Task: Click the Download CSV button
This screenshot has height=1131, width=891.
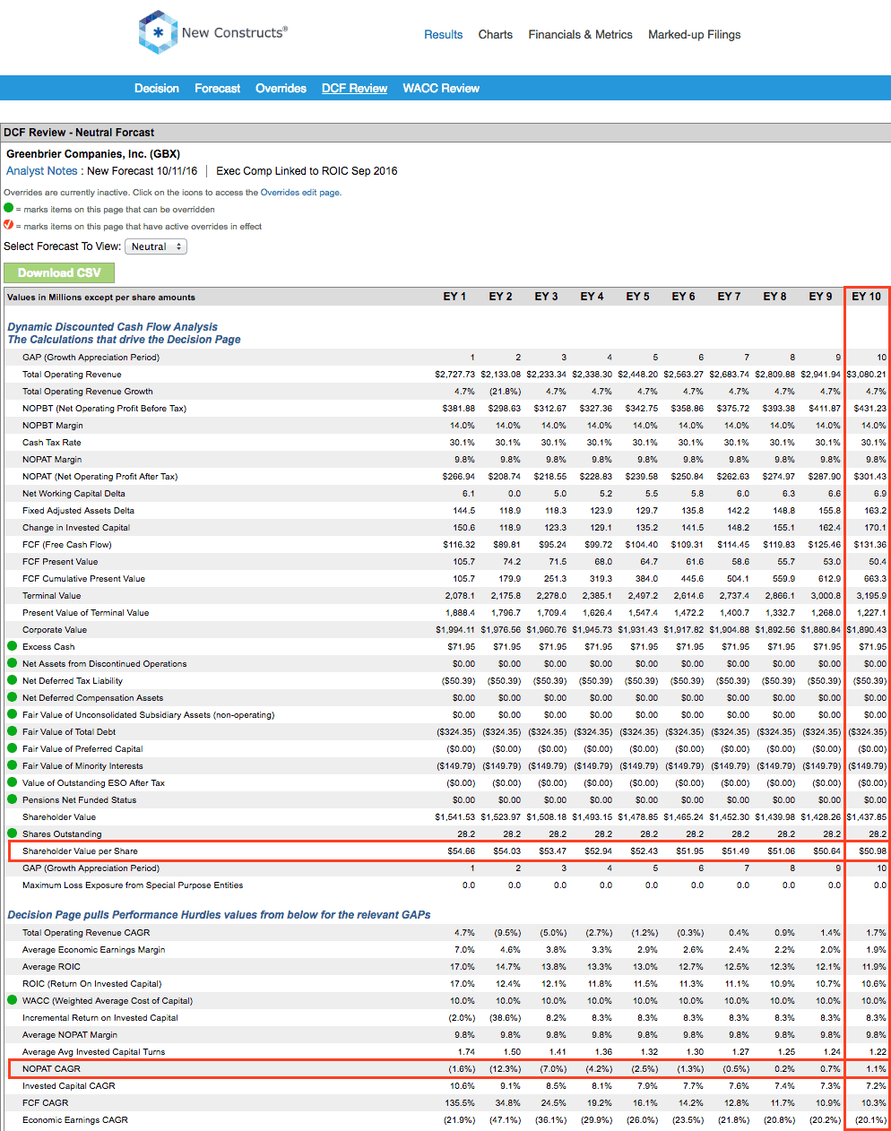Action: (x=59, y=272)
